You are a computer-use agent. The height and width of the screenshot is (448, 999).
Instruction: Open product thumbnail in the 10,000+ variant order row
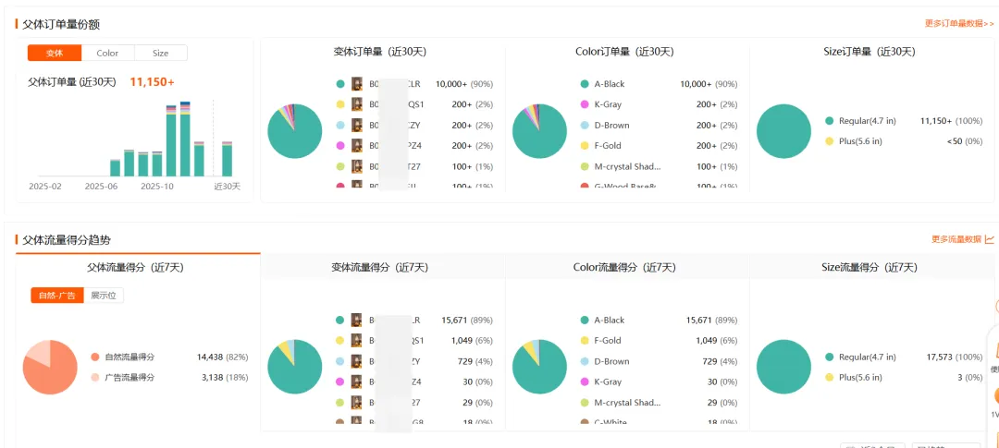357,84
